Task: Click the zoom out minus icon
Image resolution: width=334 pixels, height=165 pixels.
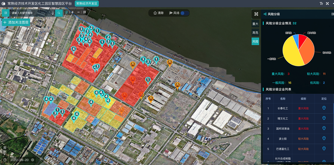Action: click(78, 12)
